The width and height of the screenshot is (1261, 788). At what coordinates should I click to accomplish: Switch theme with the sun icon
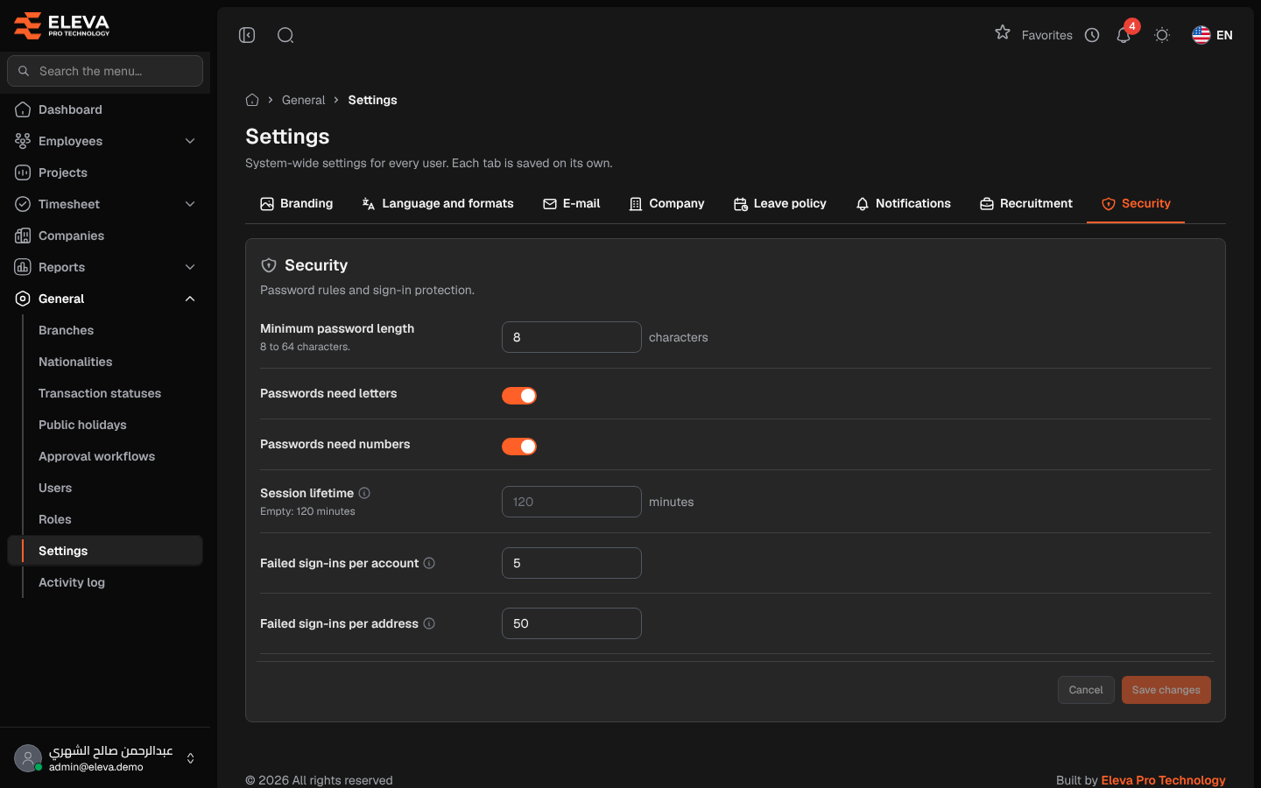click(1162, 35)
